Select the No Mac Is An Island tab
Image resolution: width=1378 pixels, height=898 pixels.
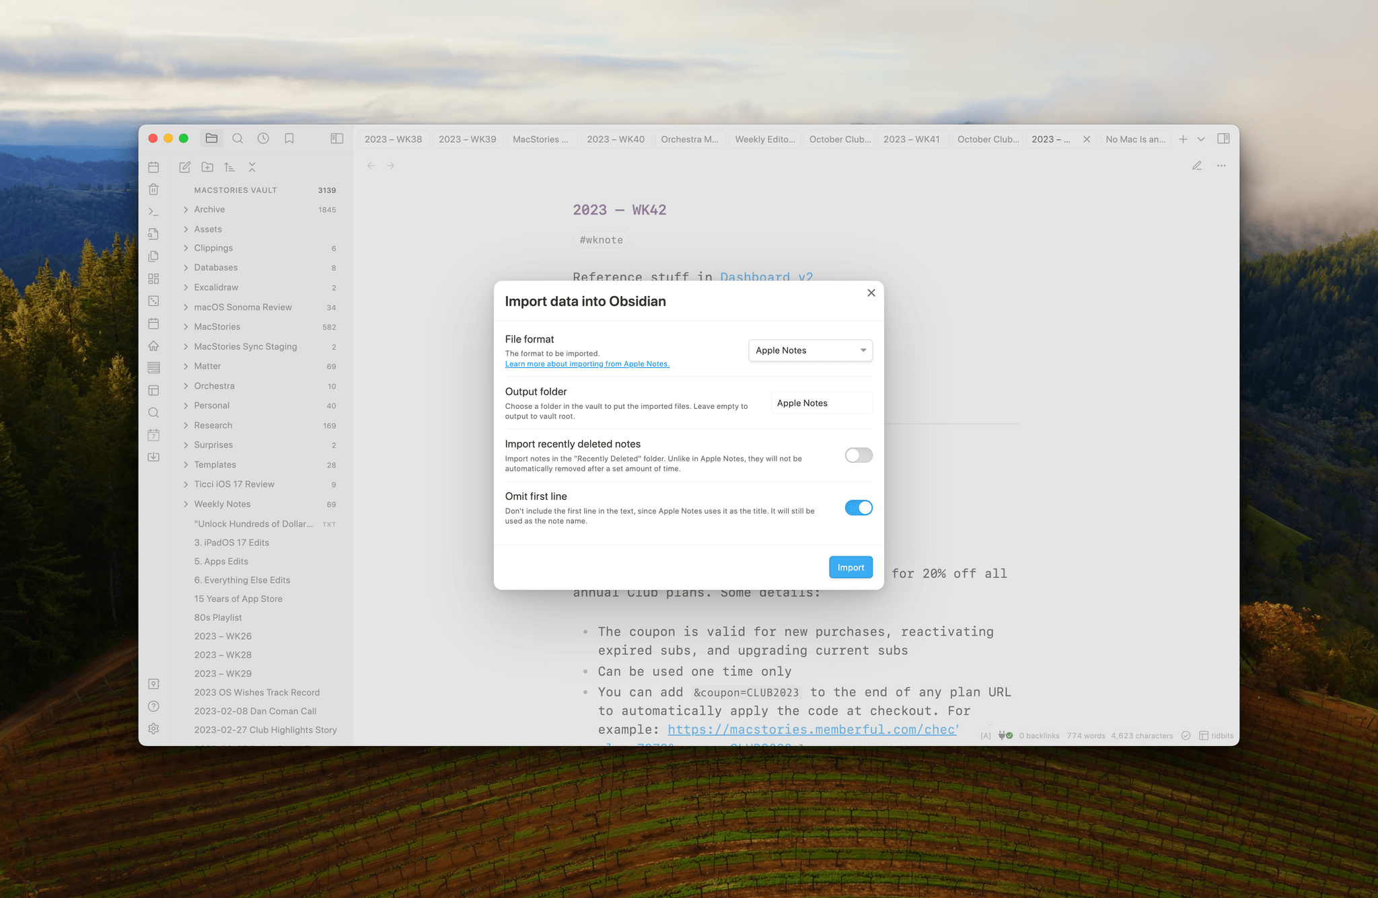(1135, 139)
